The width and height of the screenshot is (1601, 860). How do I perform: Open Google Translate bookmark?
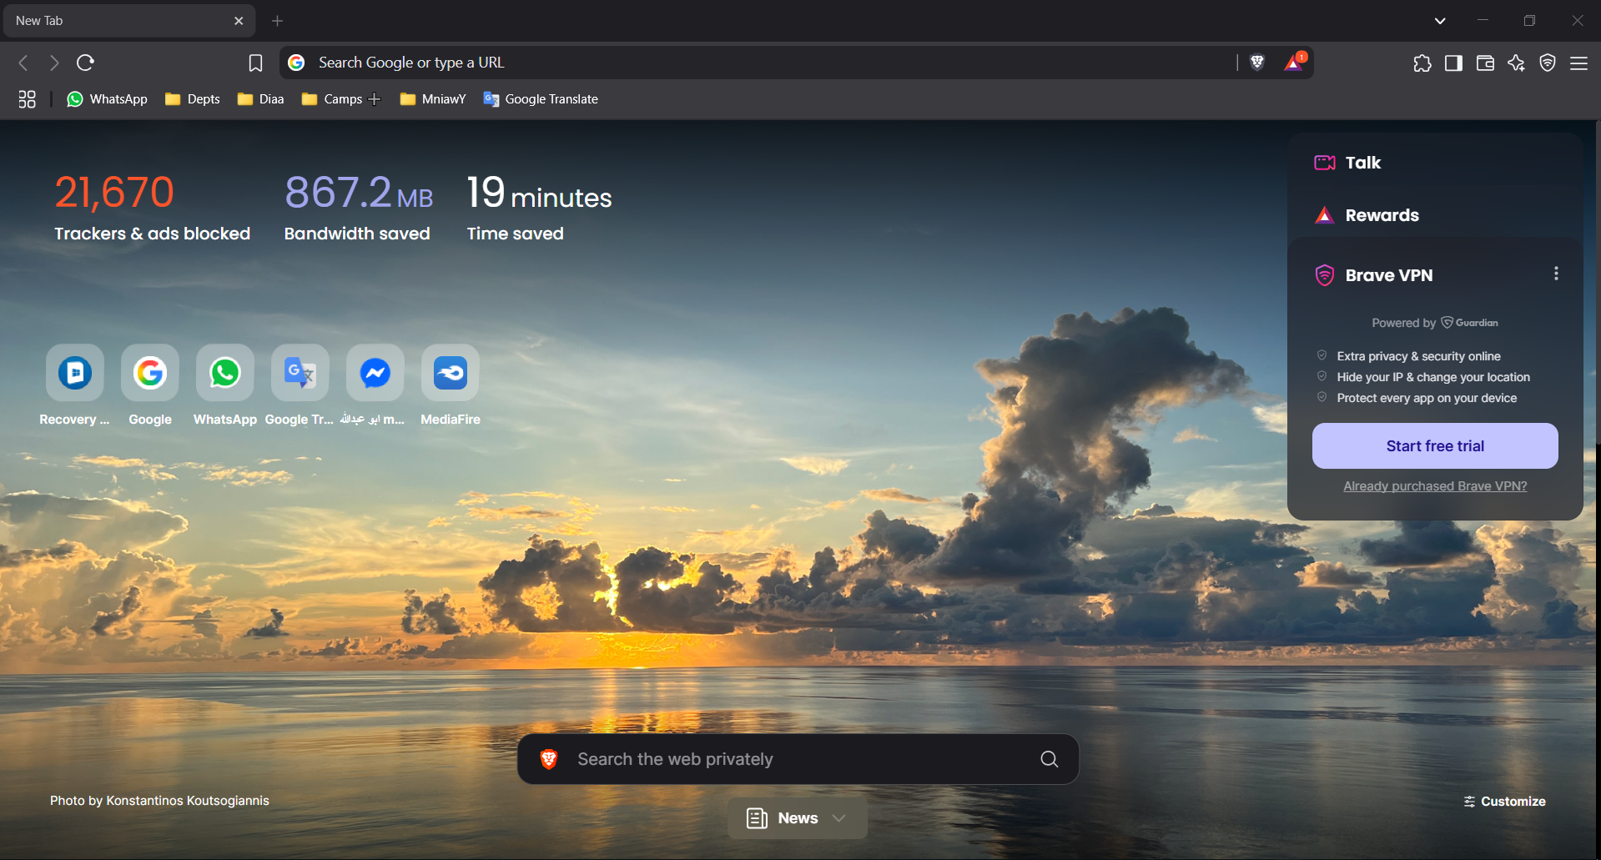click(541, 99)
